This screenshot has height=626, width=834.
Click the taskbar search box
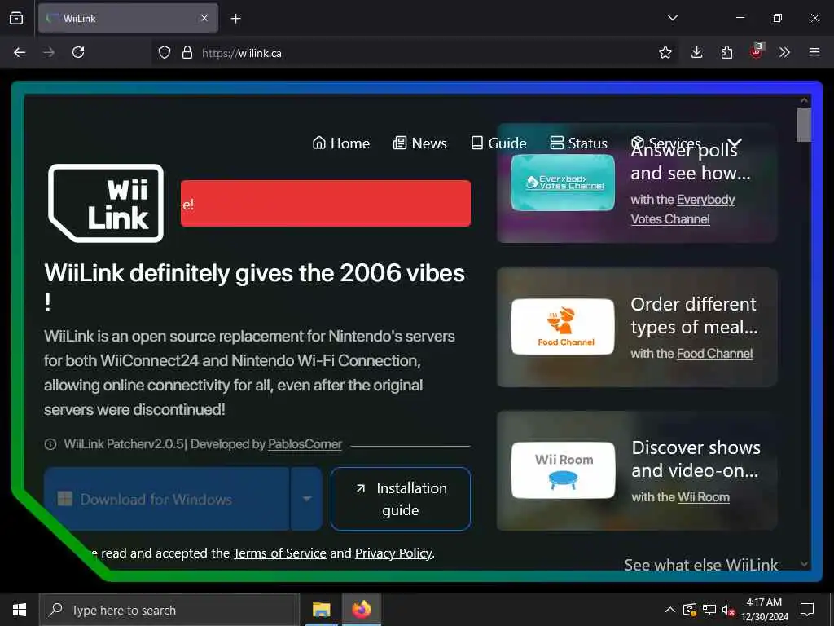point(169,610)
